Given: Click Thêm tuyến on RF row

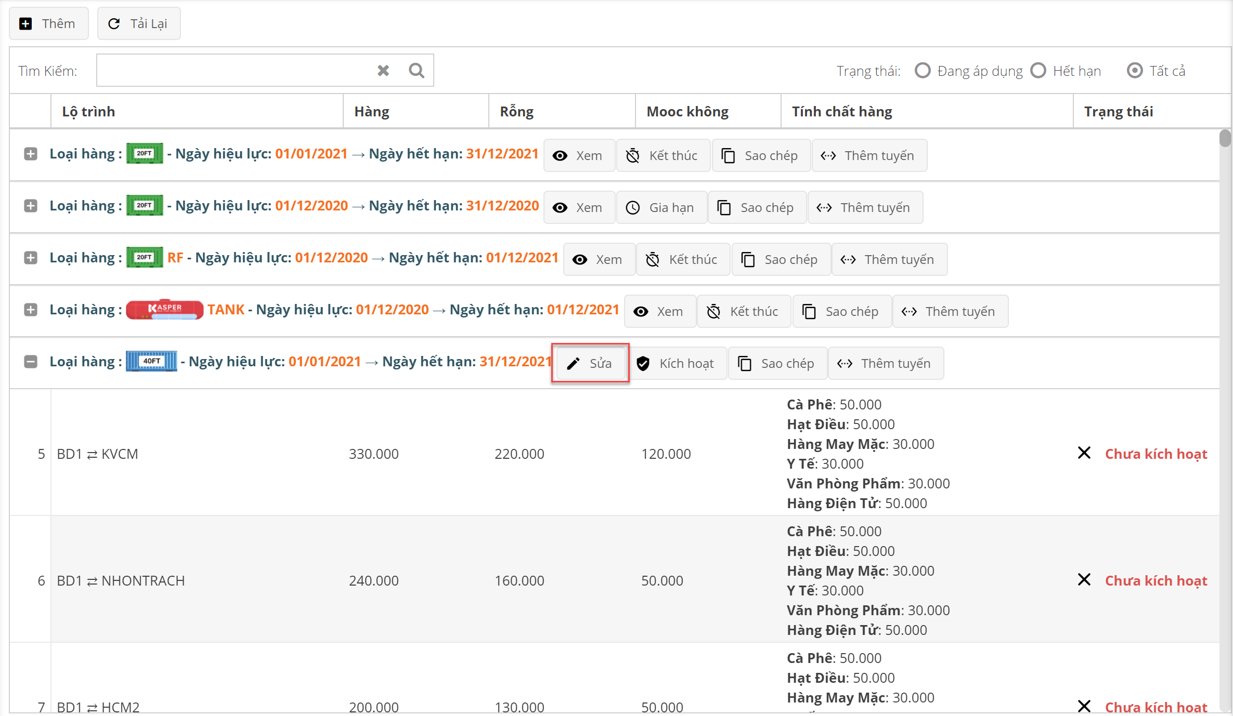Looking at the screenshot, I should (889, 259).
